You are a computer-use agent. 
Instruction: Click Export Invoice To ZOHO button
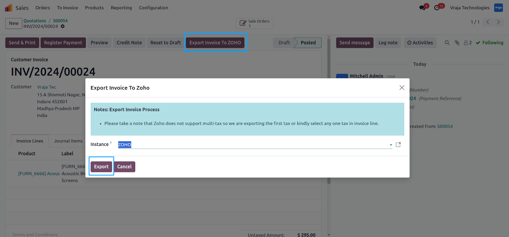click(x=215, y=43)
